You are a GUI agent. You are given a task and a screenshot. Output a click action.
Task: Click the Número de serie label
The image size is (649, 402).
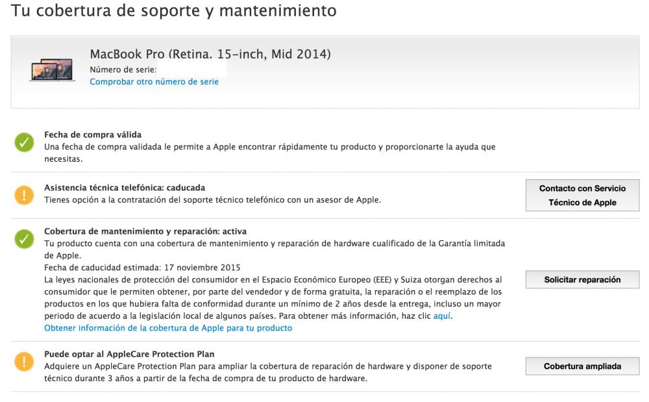click(x=123, y=70)
